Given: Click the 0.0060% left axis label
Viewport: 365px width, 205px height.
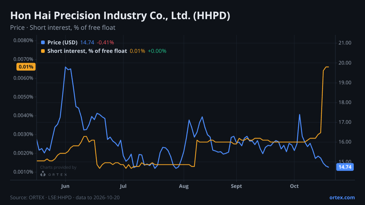Looking at the screenshot, I should click(23, 78).
